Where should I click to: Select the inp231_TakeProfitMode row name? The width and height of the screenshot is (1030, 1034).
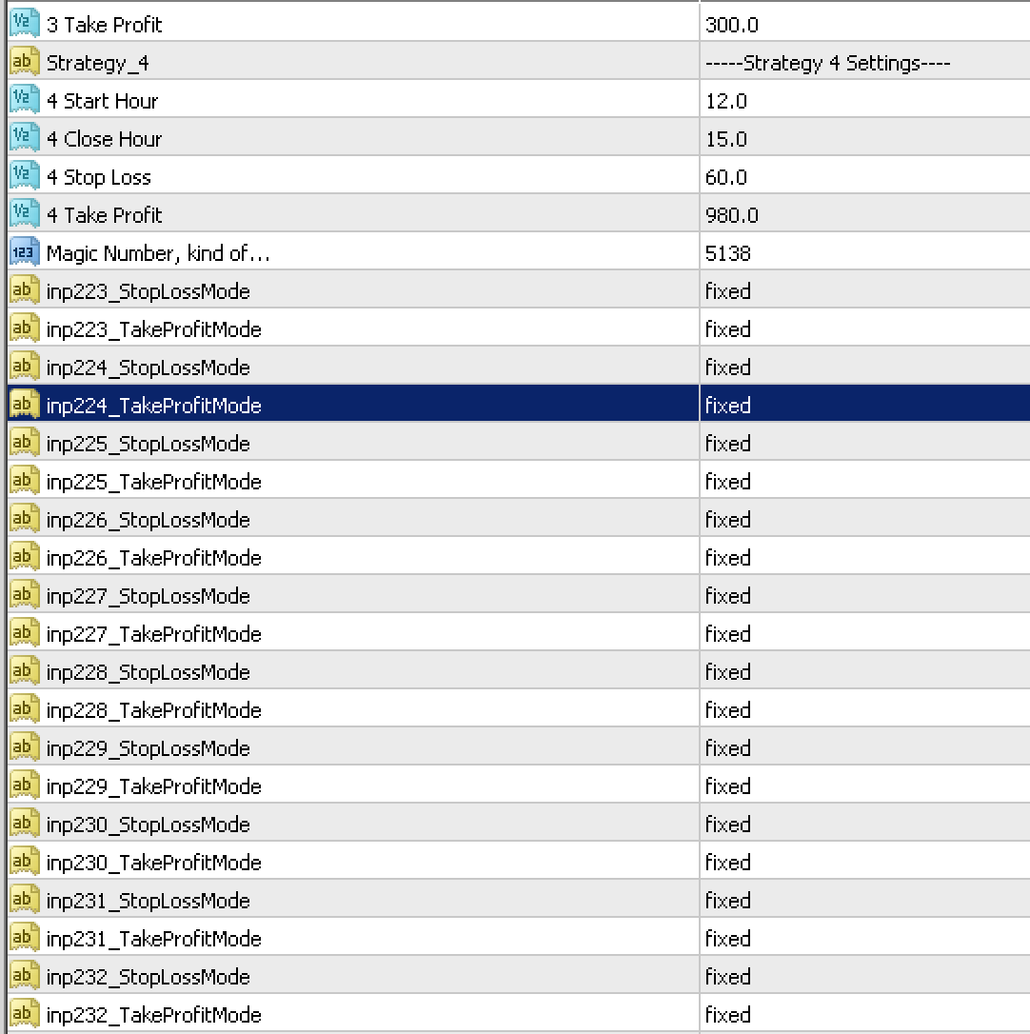[x=153, y=939]
